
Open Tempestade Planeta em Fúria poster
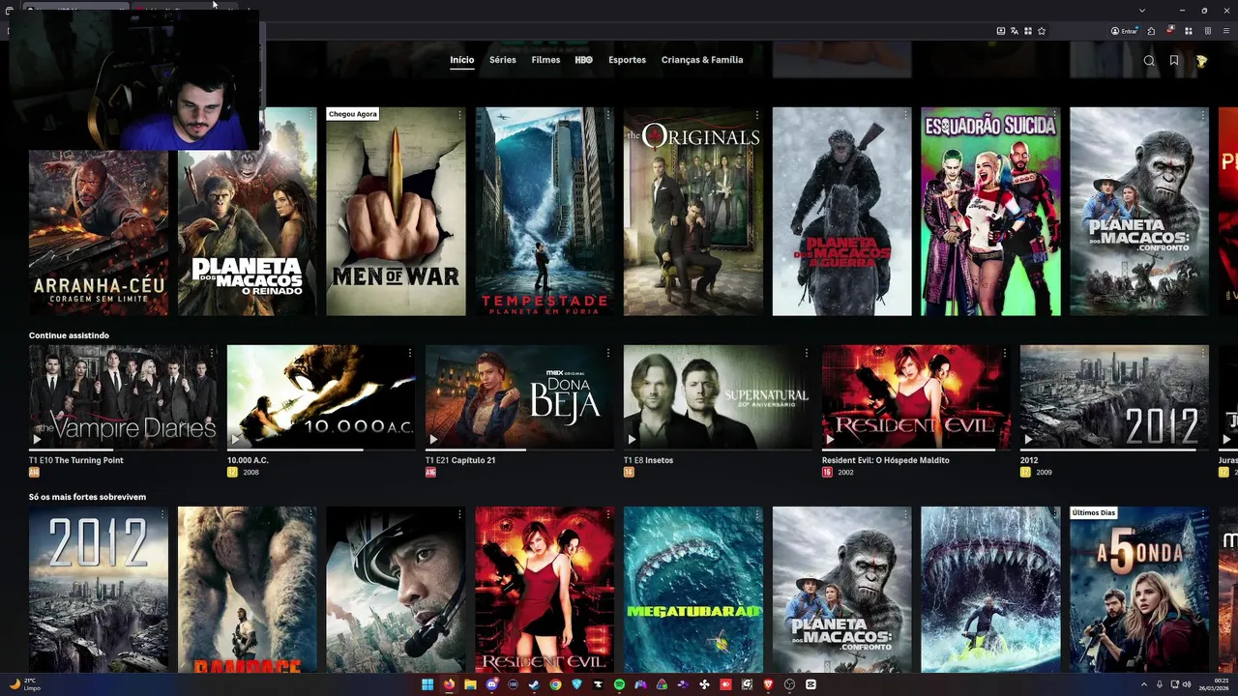545,212
